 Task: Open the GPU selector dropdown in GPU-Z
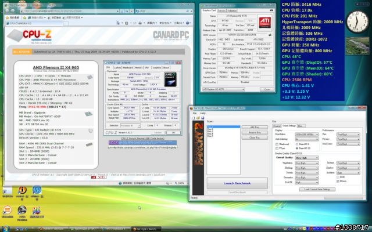(x=223, y=89)
